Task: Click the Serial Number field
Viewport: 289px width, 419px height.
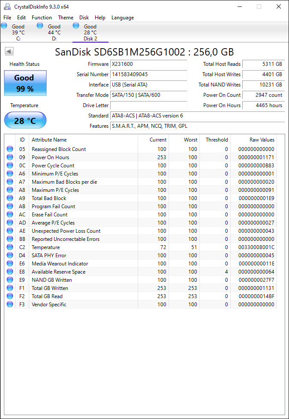Action: [x=149, y=74]
